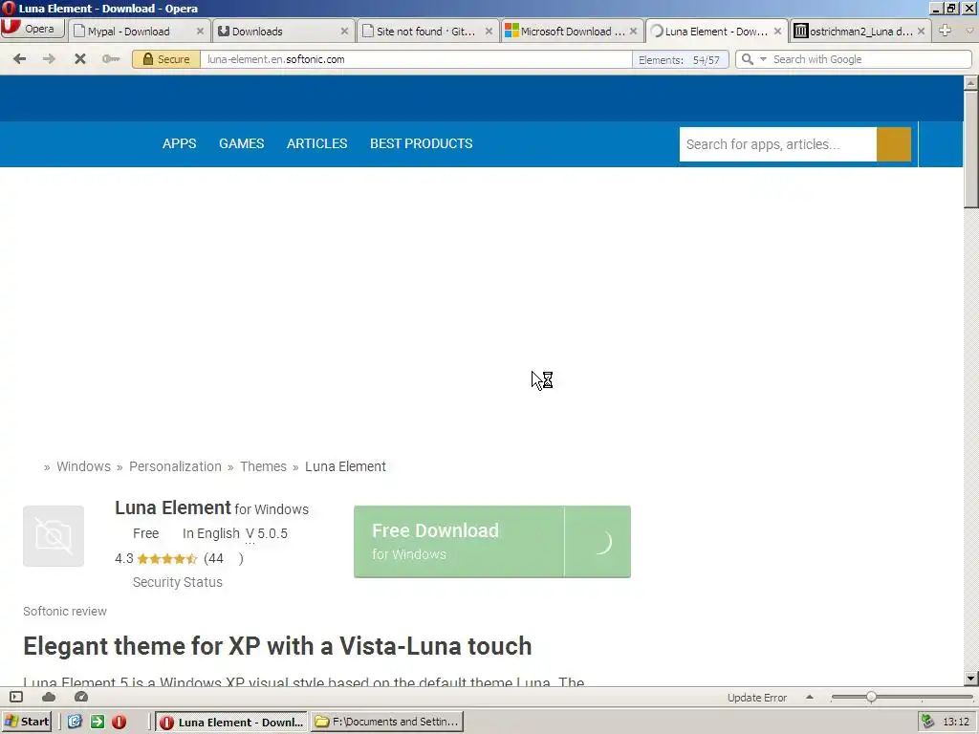The image size is (979, 734).
Task: Close the Mypal - Download tab
Action: tap(200, 32)
